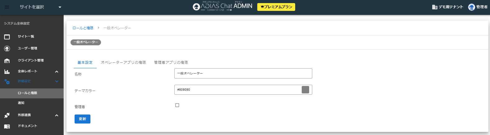Follow the ロールと権限 breadcrumb link
490x135 pixels.
(x=83, y=28)
